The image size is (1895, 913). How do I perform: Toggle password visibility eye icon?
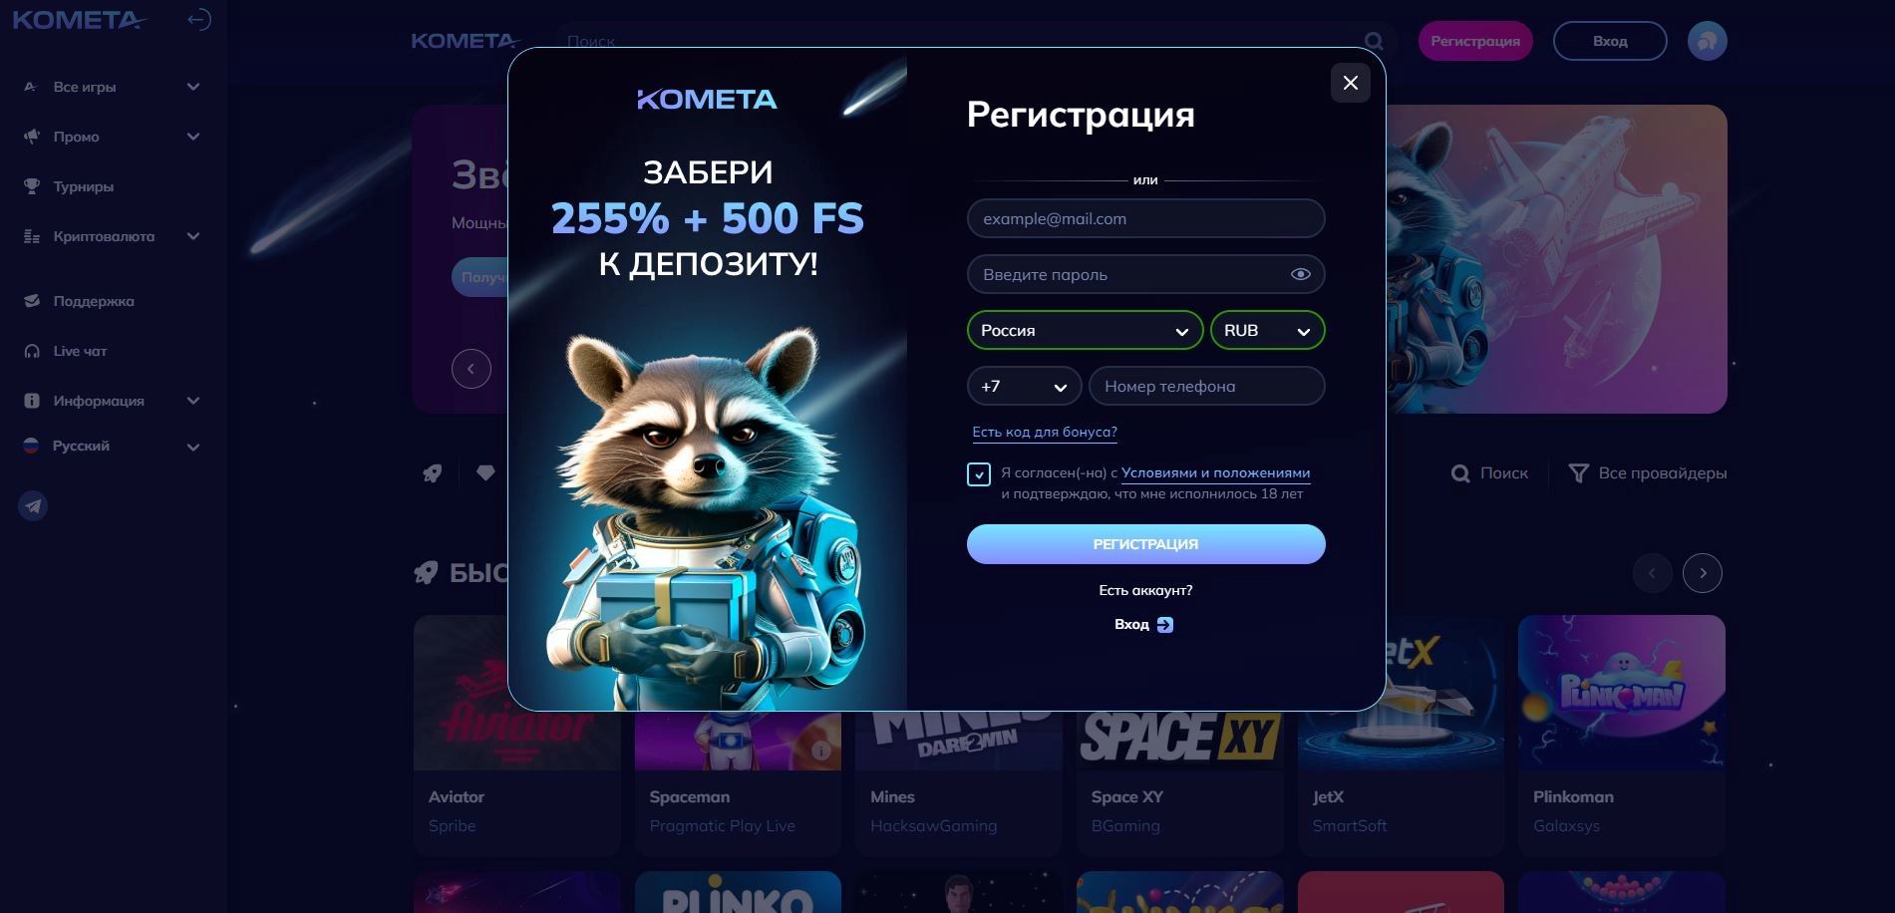(x=1301, y=274)
